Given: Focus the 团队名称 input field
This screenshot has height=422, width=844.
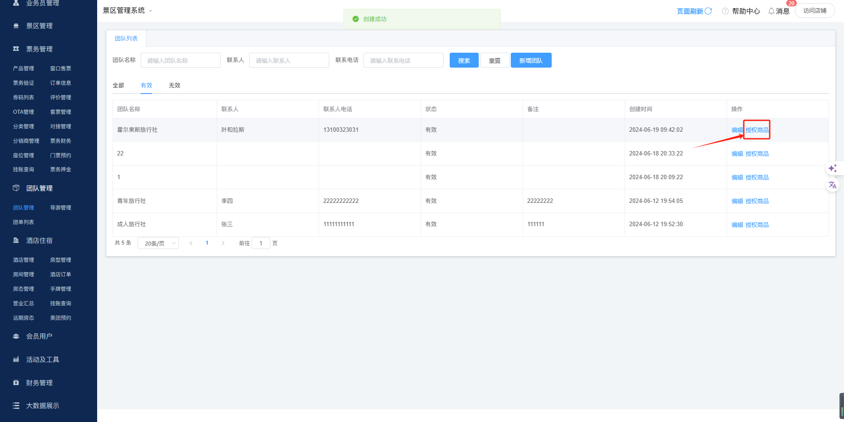Looking at the screenshot, I should 180,61.
